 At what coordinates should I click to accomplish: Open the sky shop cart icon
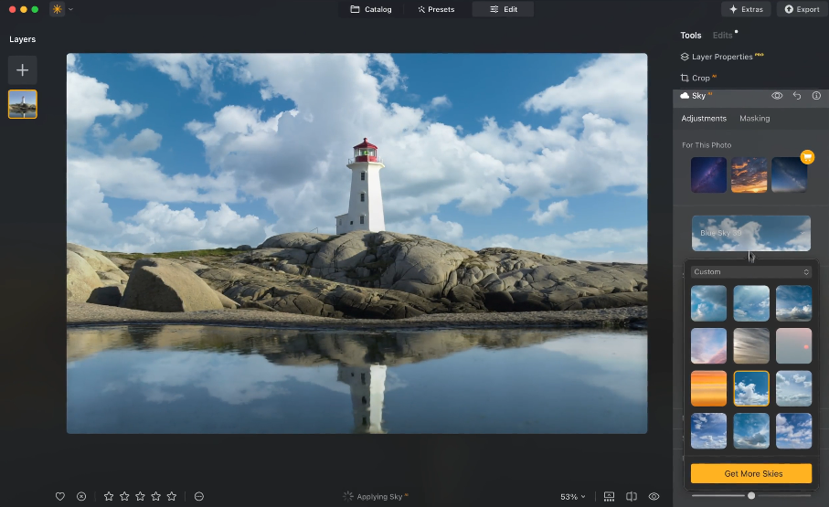pos(807,157)
